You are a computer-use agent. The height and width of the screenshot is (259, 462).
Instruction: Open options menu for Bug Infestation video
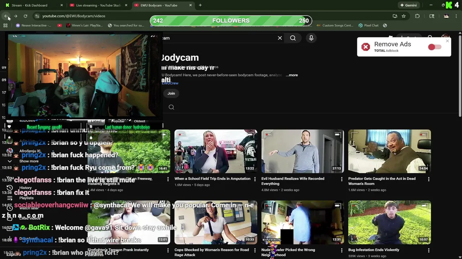(x=428, y=250)
